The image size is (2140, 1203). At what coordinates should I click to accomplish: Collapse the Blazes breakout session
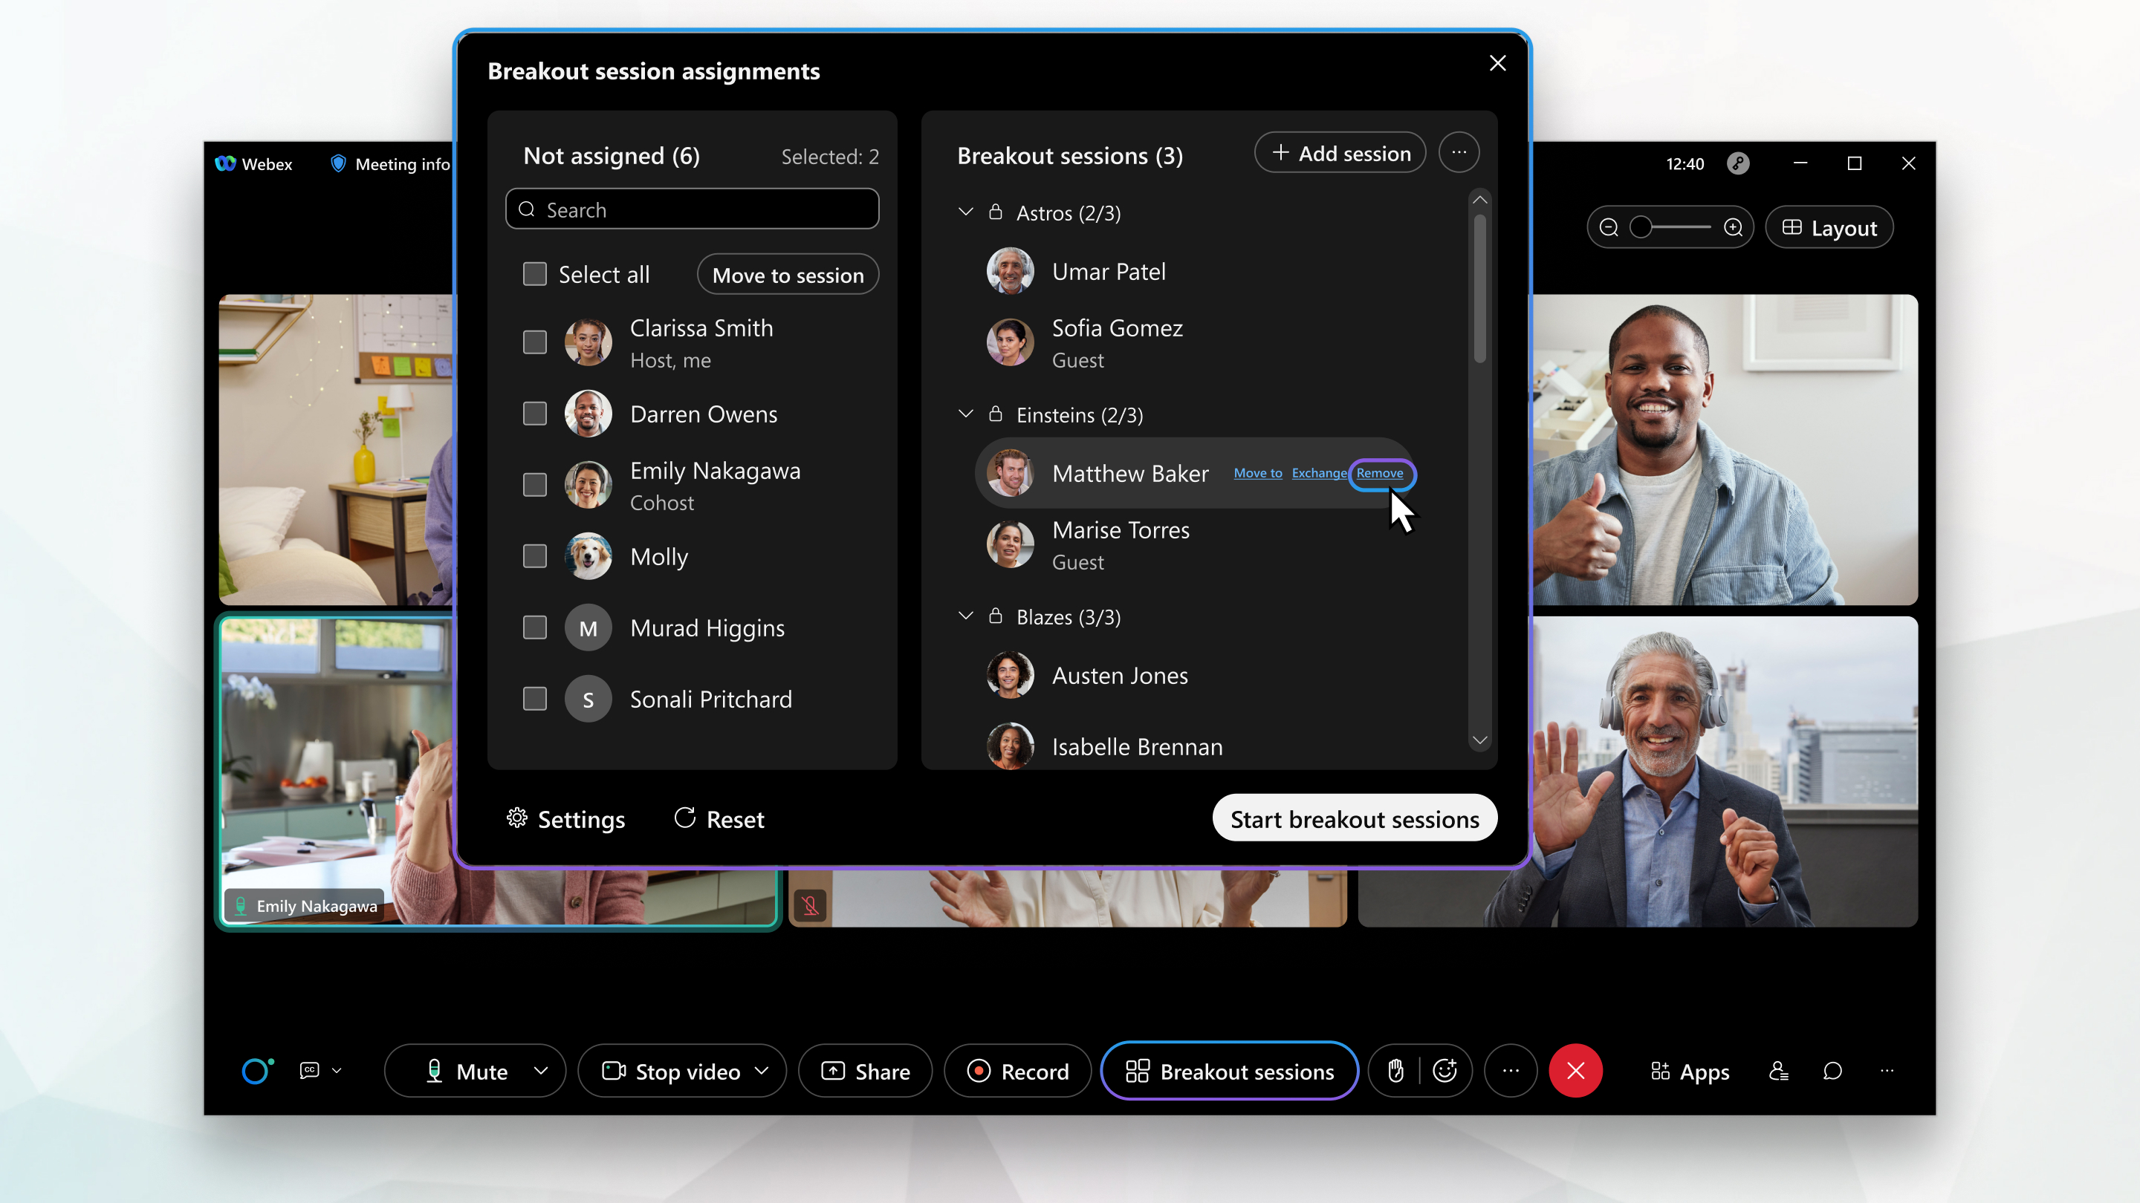[964, 616]
